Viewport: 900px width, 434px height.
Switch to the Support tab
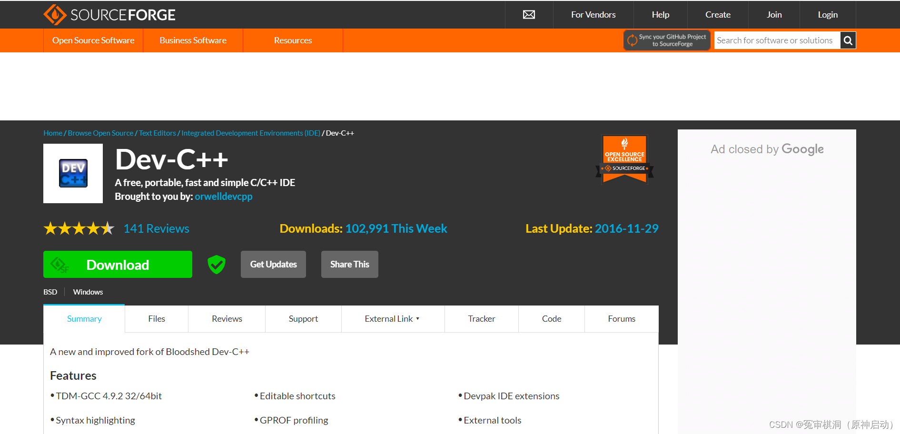(303, 319)
